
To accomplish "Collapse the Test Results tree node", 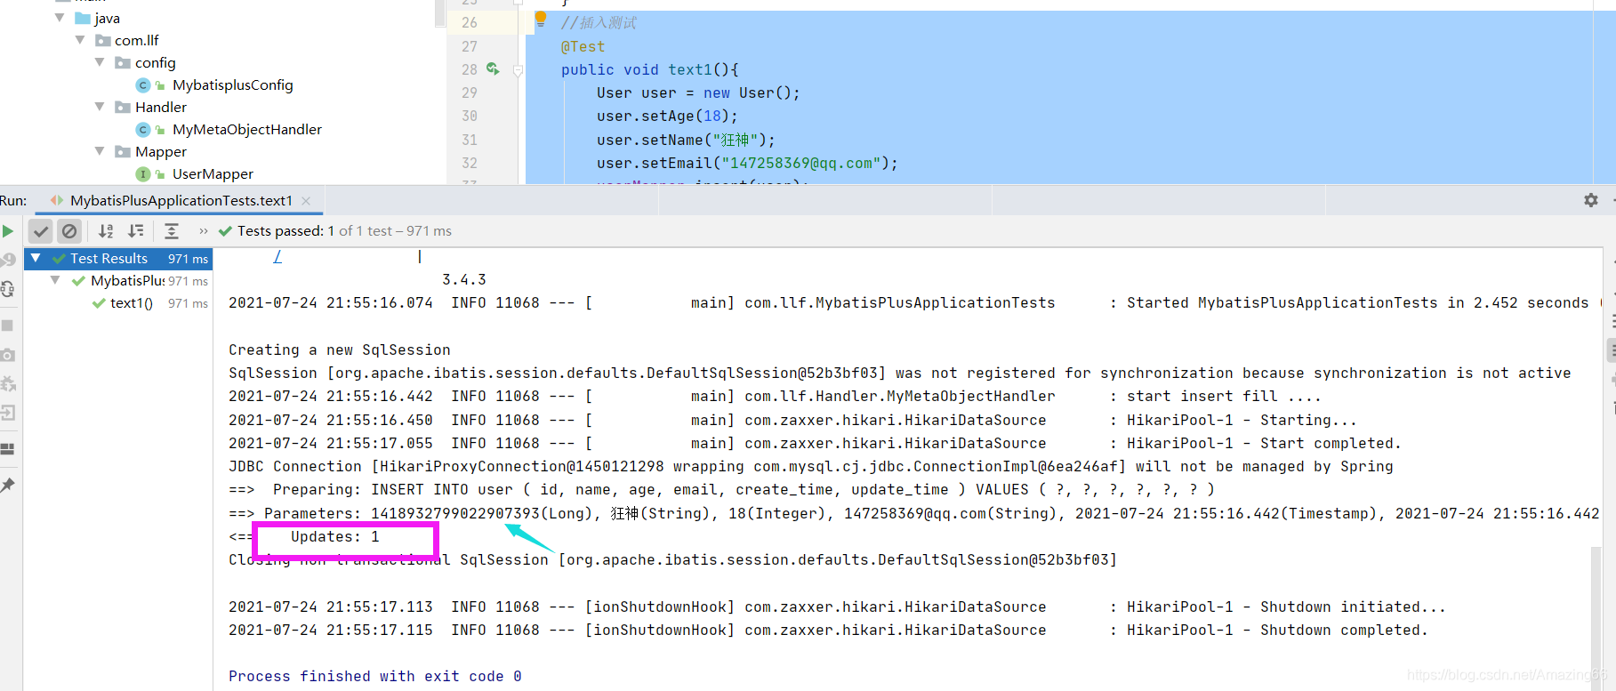I will (36, 258).
